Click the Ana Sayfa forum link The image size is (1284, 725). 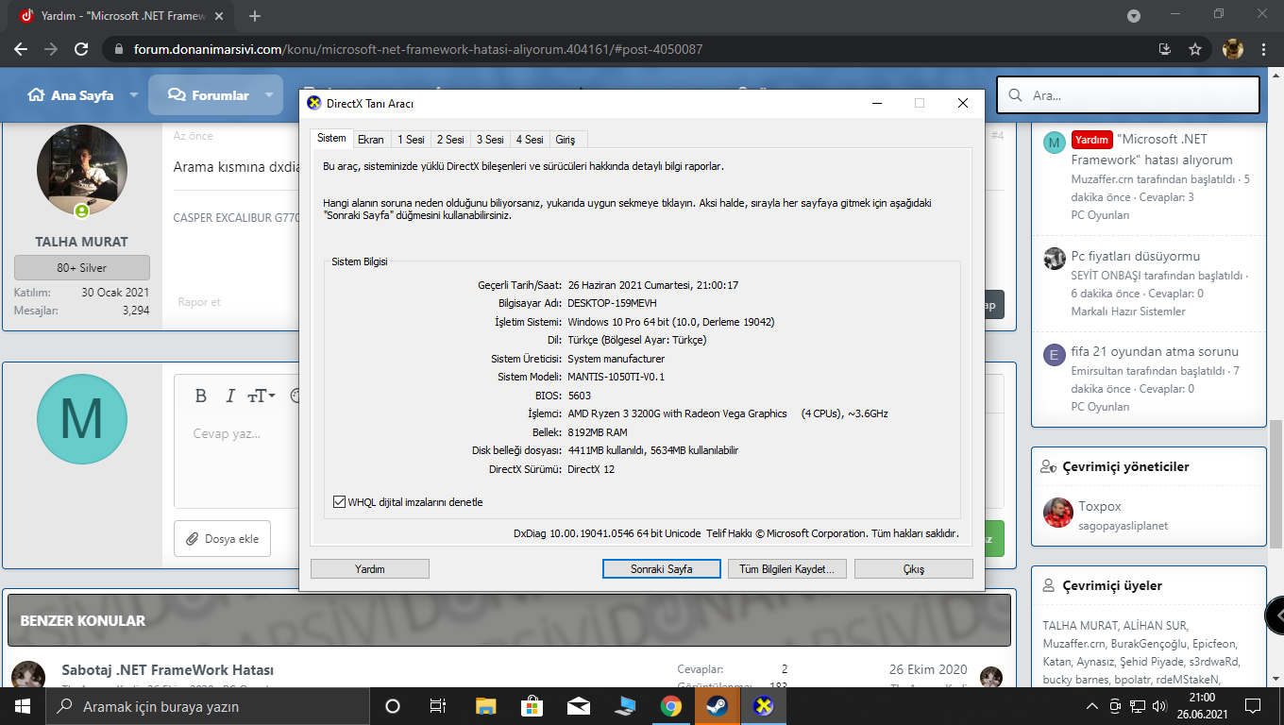point(71,95)
